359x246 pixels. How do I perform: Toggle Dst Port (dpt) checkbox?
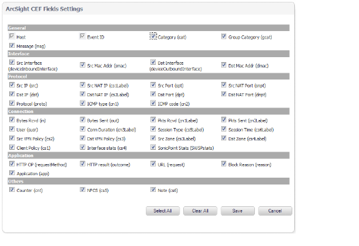pyautogui.click(x=153, y=94)
